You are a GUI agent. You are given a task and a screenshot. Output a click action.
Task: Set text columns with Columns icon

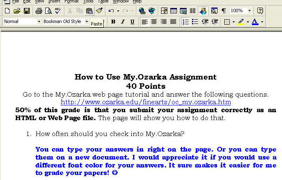(192, 11)
